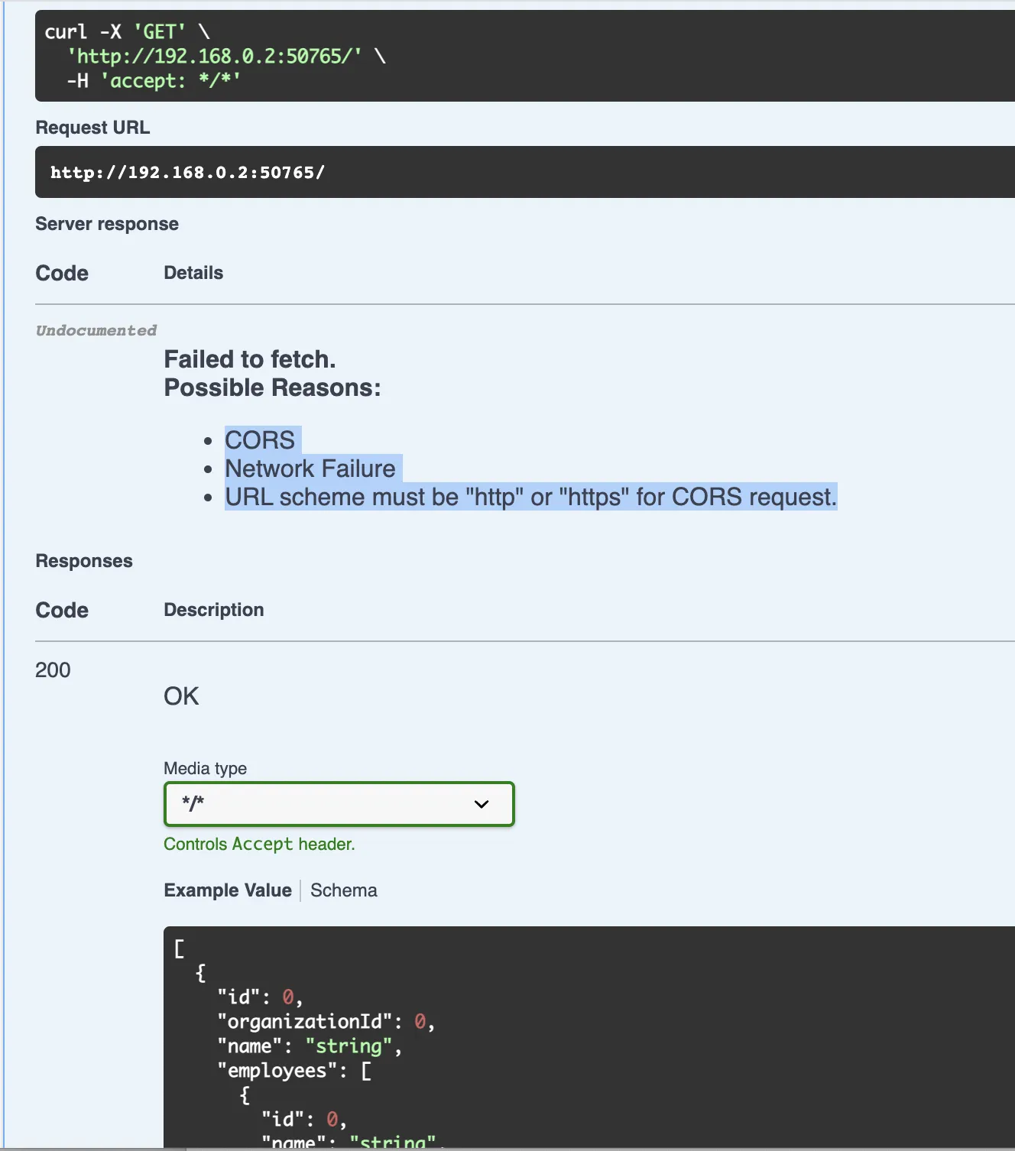Screen dimensions: 1015x1151
Task: Select the "Network Failure" bullet item
Action: coord(310,469)
